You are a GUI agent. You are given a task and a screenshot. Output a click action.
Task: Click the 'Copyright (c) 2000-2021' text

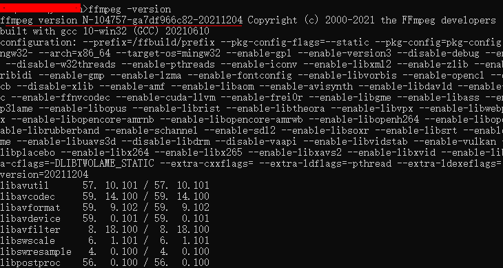(x=311, y=21)
